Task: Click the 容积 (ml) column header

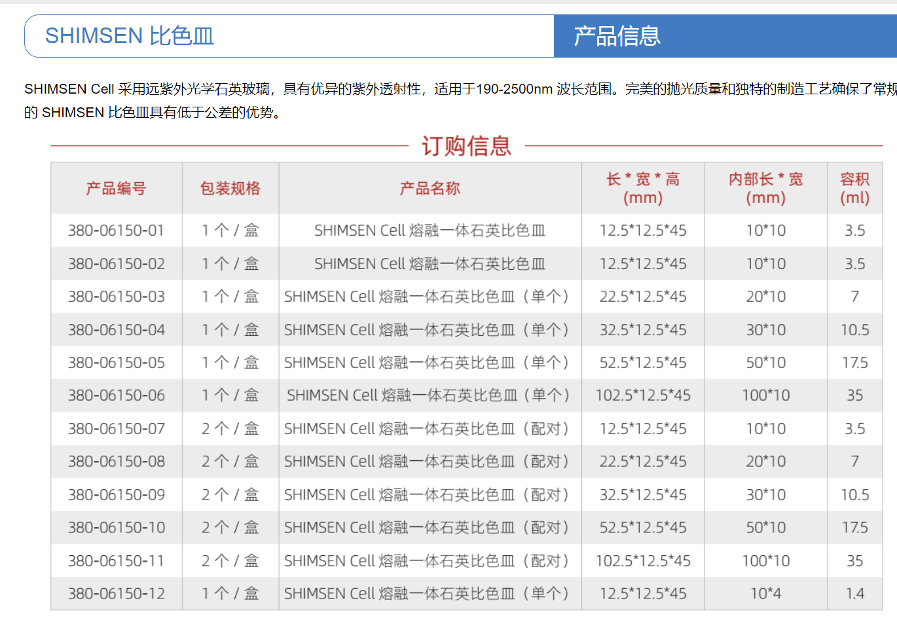Action: tap(854, 189)
